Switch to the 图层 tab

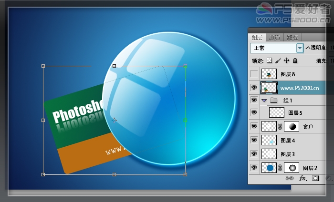[x=257, y=38]
